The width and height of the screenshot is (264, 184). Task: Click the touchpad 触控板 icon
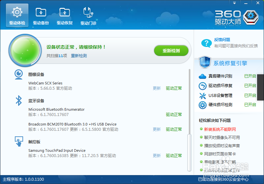(19, 141)
